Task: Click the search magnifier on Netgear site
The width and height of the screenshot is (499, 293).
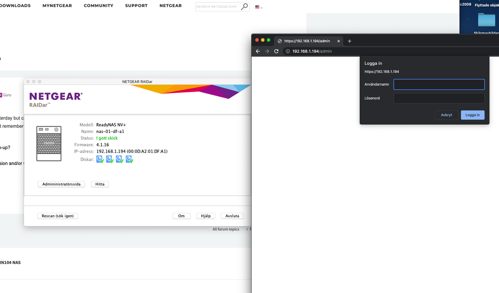Action: tap(244, 6)
